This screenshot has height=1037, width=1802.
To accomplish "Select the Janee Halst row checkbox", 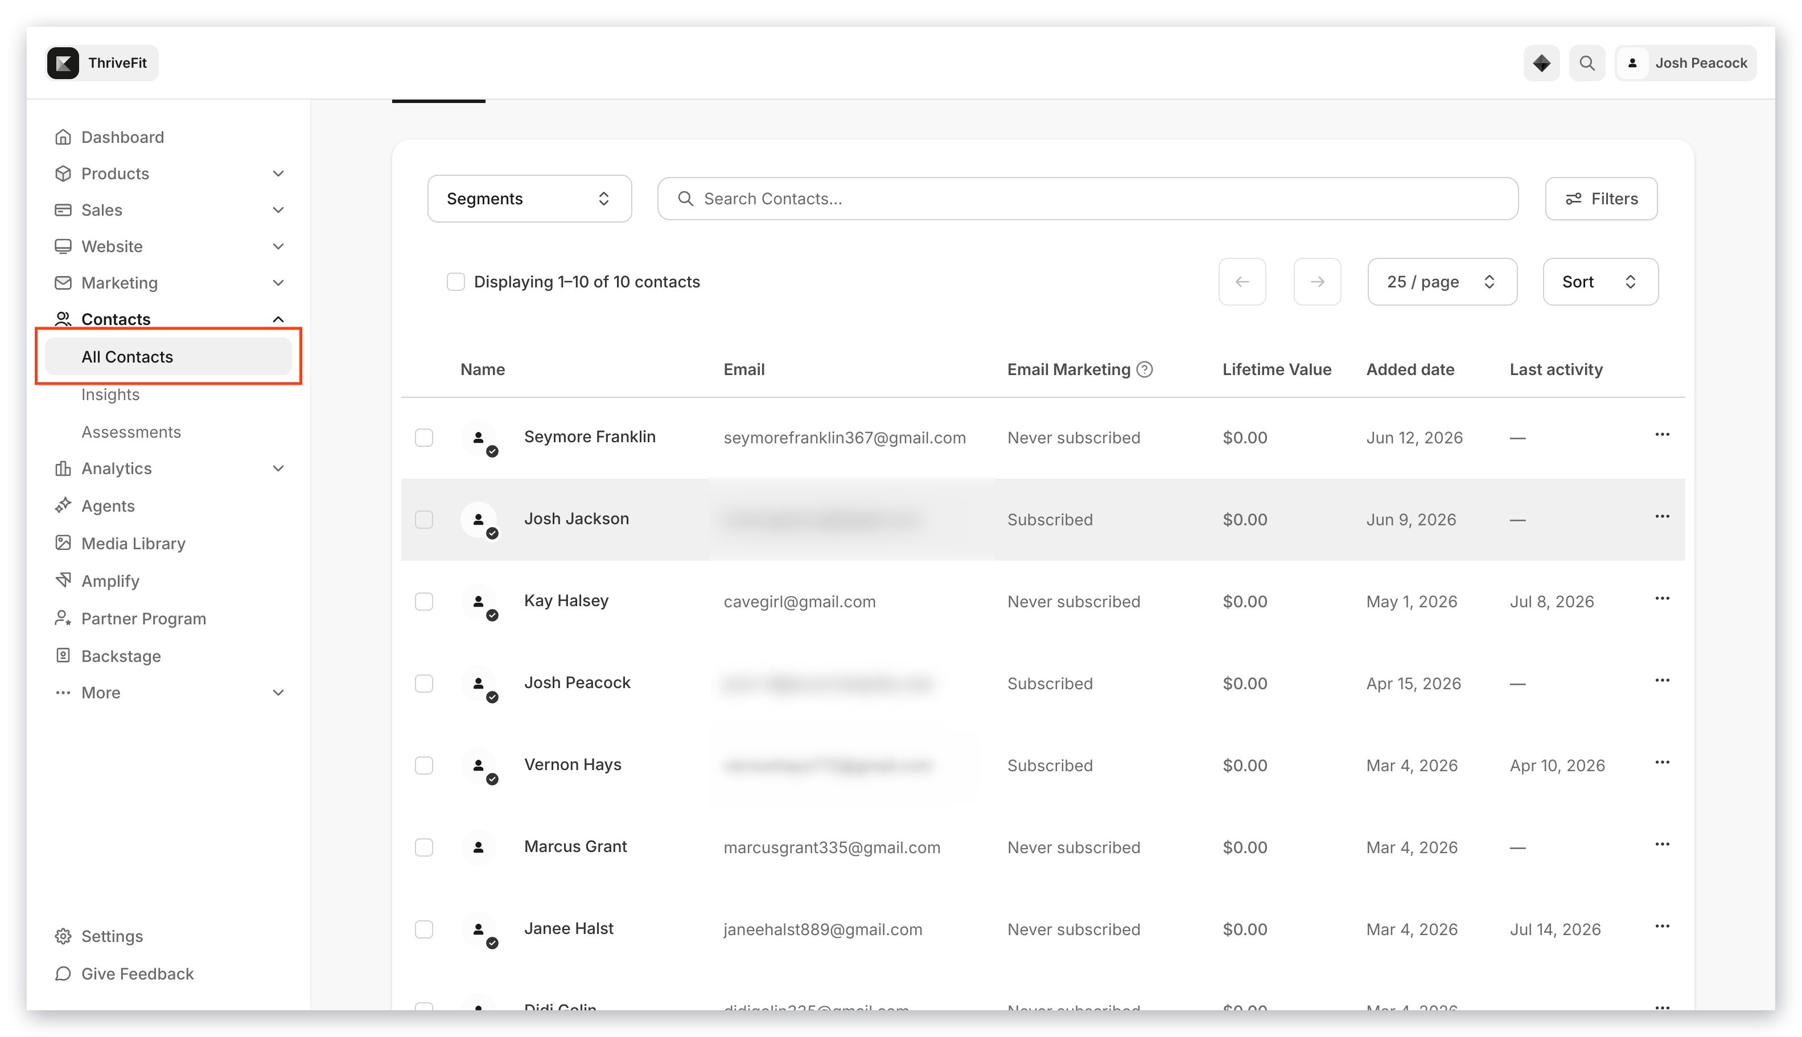I will click(424, 929).
